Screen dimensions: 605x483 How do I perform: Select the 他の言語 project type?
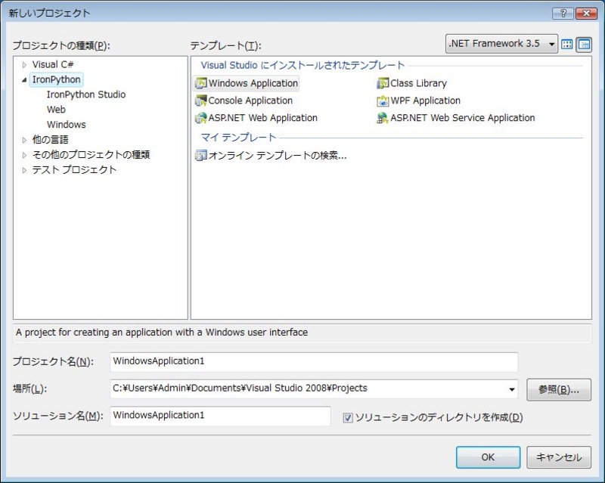click(x=50, y=140)
